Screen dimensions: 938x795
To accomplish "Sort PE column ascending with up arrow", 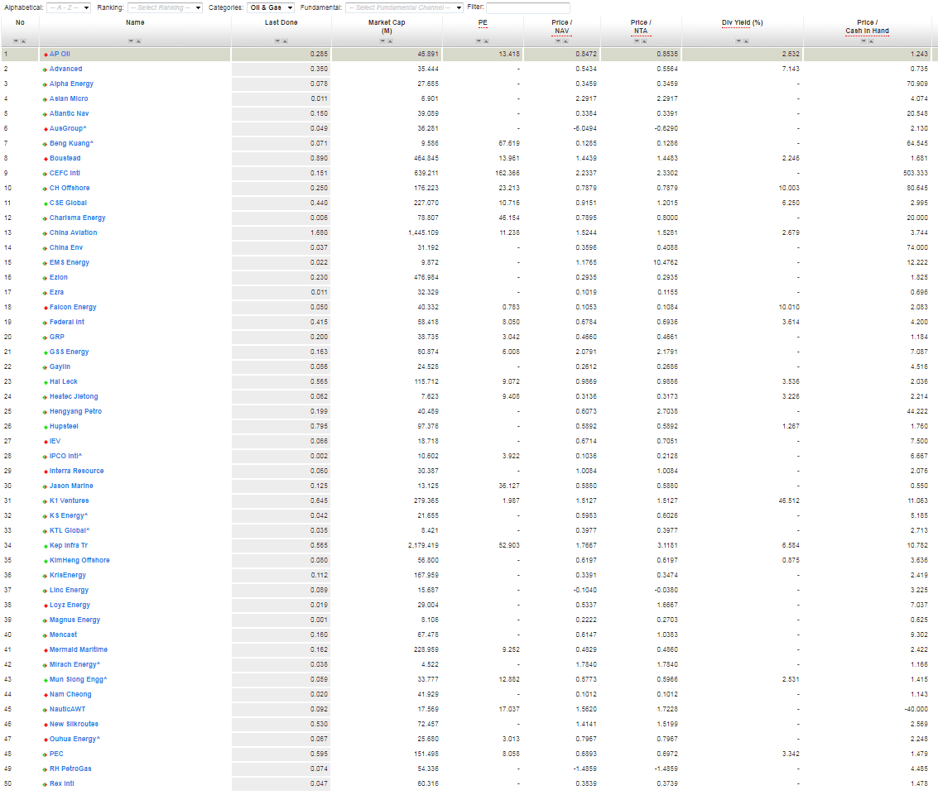I will click(486, 41).
